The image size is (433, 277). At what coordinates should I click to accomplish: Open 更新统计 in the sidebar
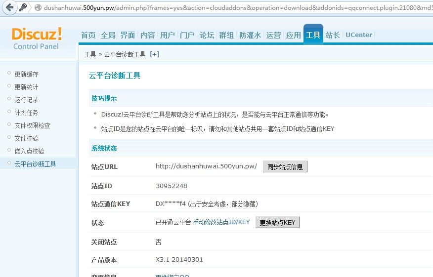[x=27, y=87]
